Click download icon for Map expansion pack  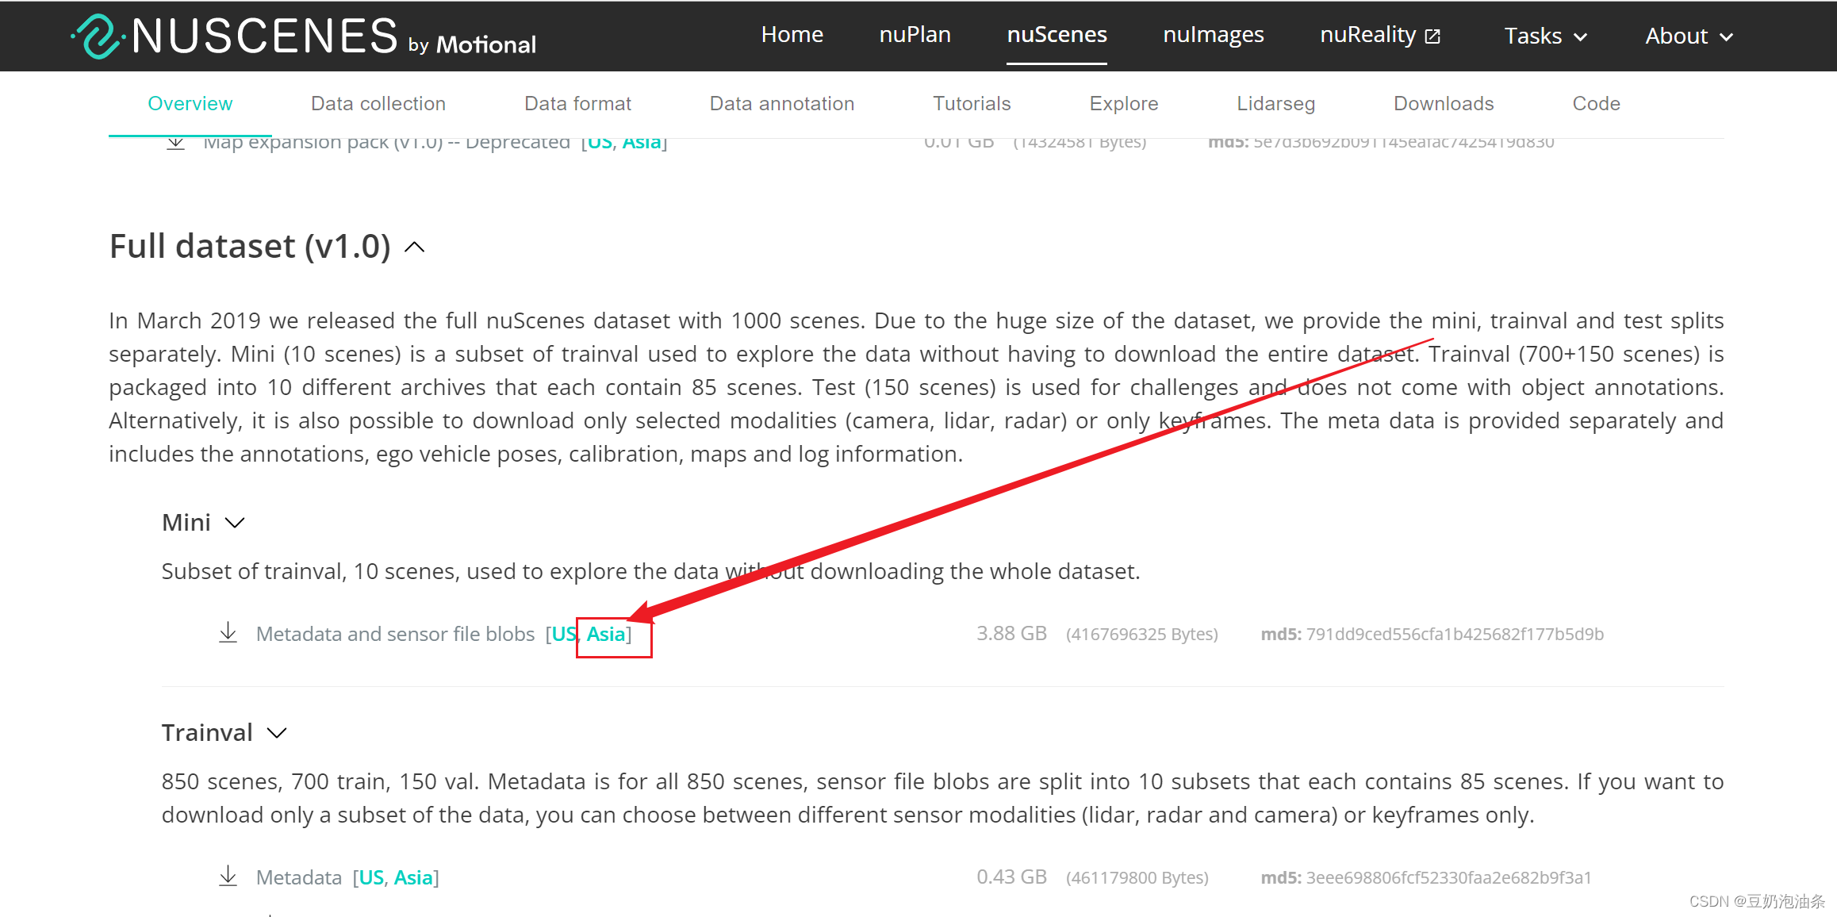176,144
